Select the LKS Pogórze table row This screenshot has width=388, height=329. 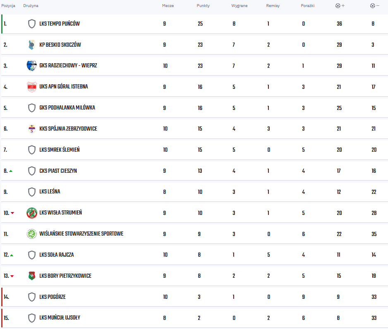194,297
